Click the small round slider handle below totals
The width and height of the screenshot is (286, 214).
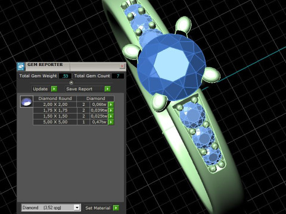point(71,83)
